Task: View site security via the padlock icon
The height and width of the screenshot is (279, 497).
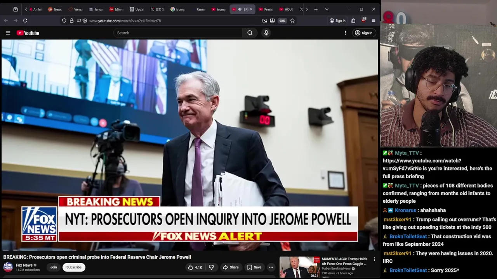Action: [x=71, y=21]
